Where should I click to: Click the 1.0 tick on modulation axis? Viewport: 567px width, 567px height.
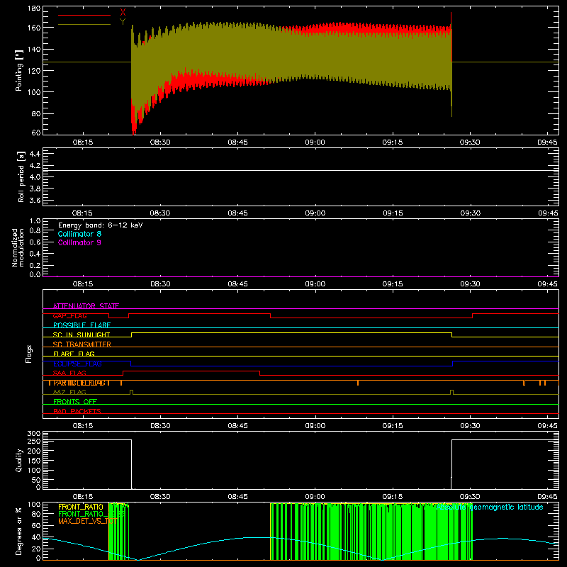[35, 221]
